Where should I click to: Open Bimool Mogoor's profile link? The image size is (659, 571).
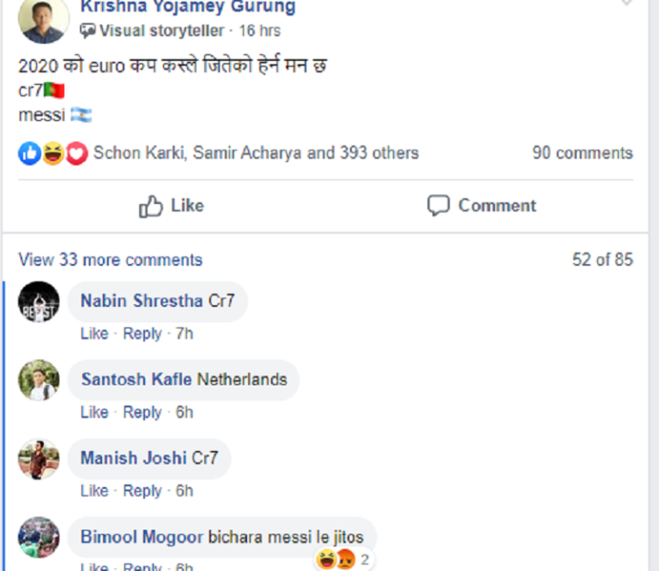click(x=142, y=538)
